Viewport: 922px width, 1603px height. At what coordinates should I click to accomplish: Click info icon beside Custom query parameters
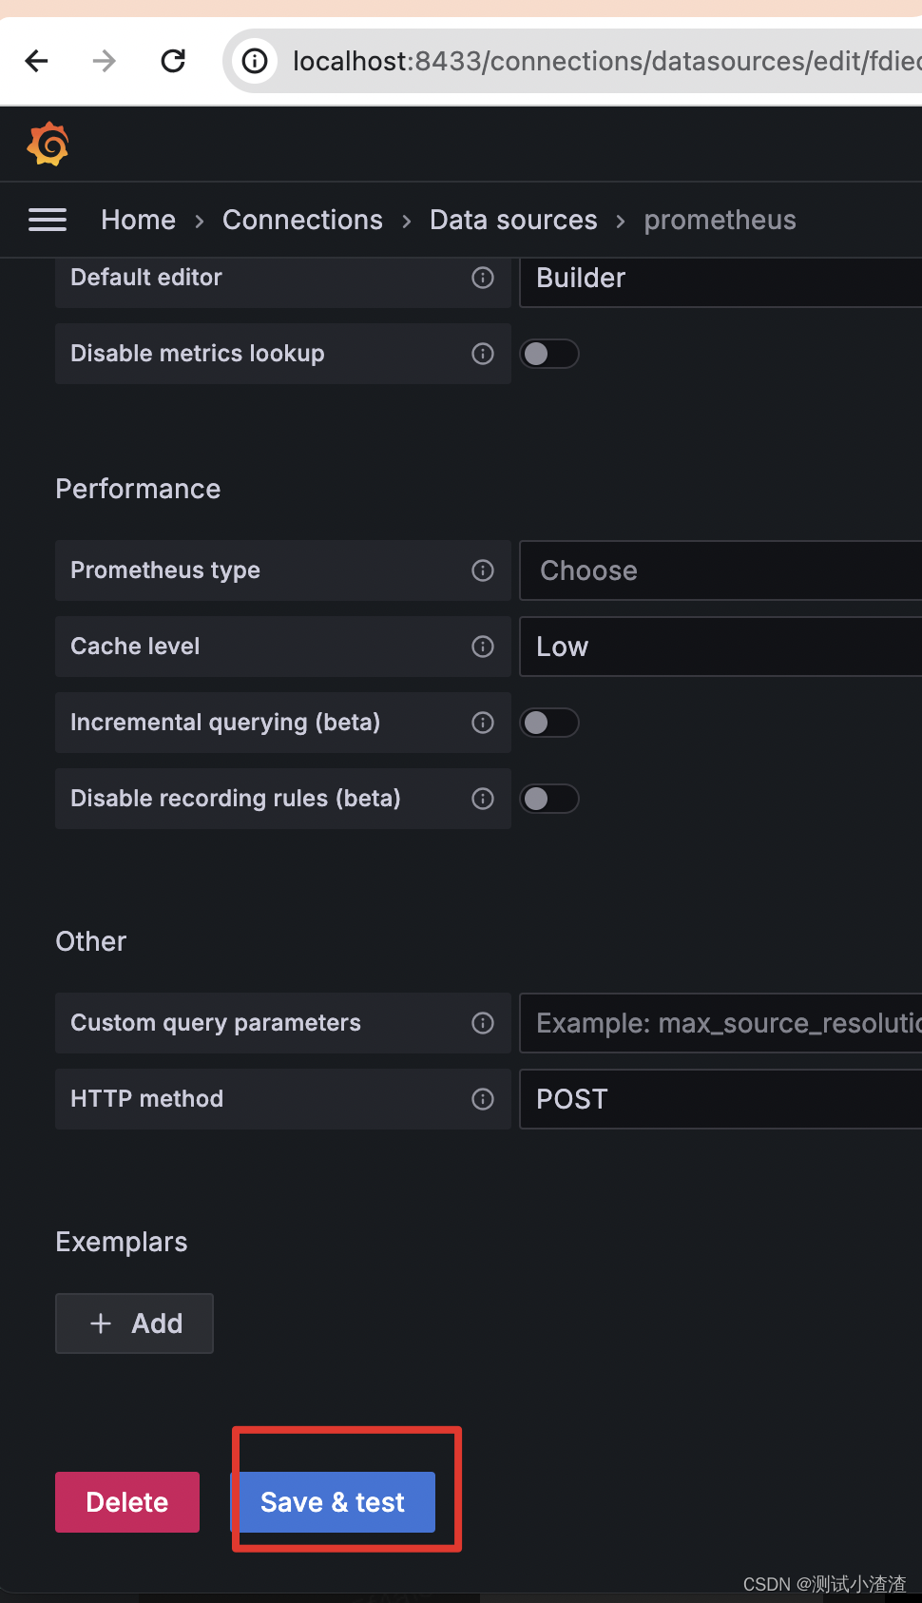(x=483, y=1023)
